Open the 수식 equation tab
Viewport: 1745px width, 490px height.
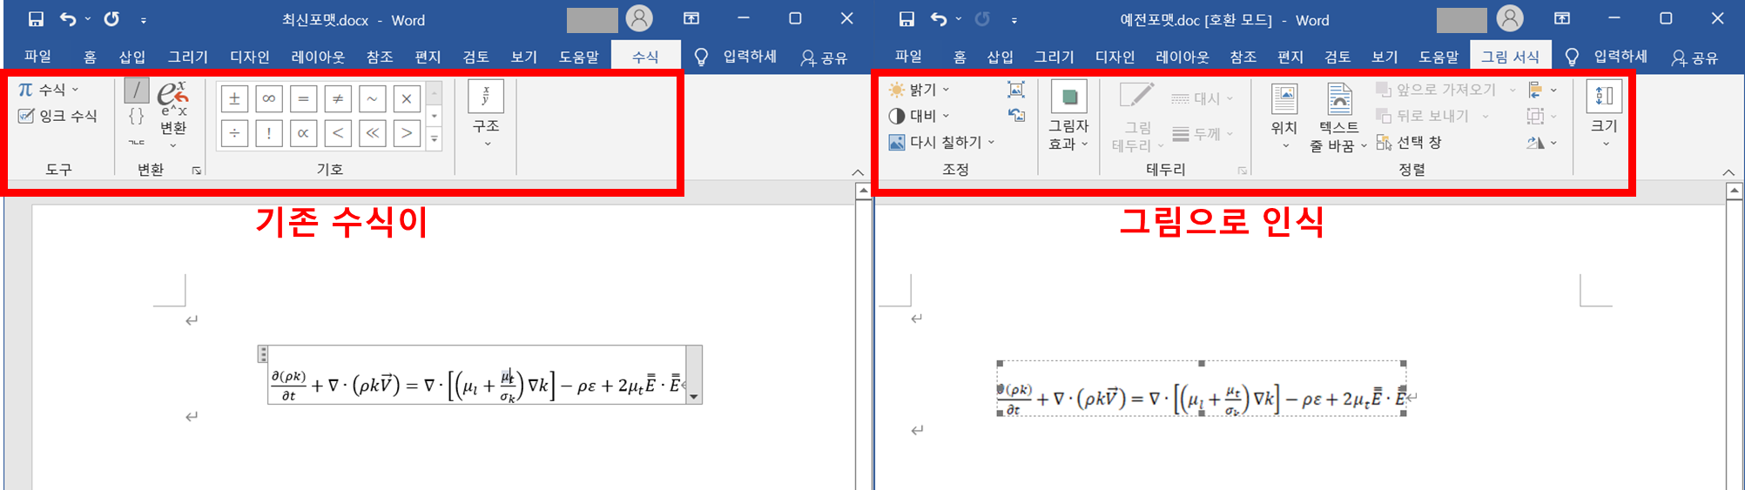[645, 57]
